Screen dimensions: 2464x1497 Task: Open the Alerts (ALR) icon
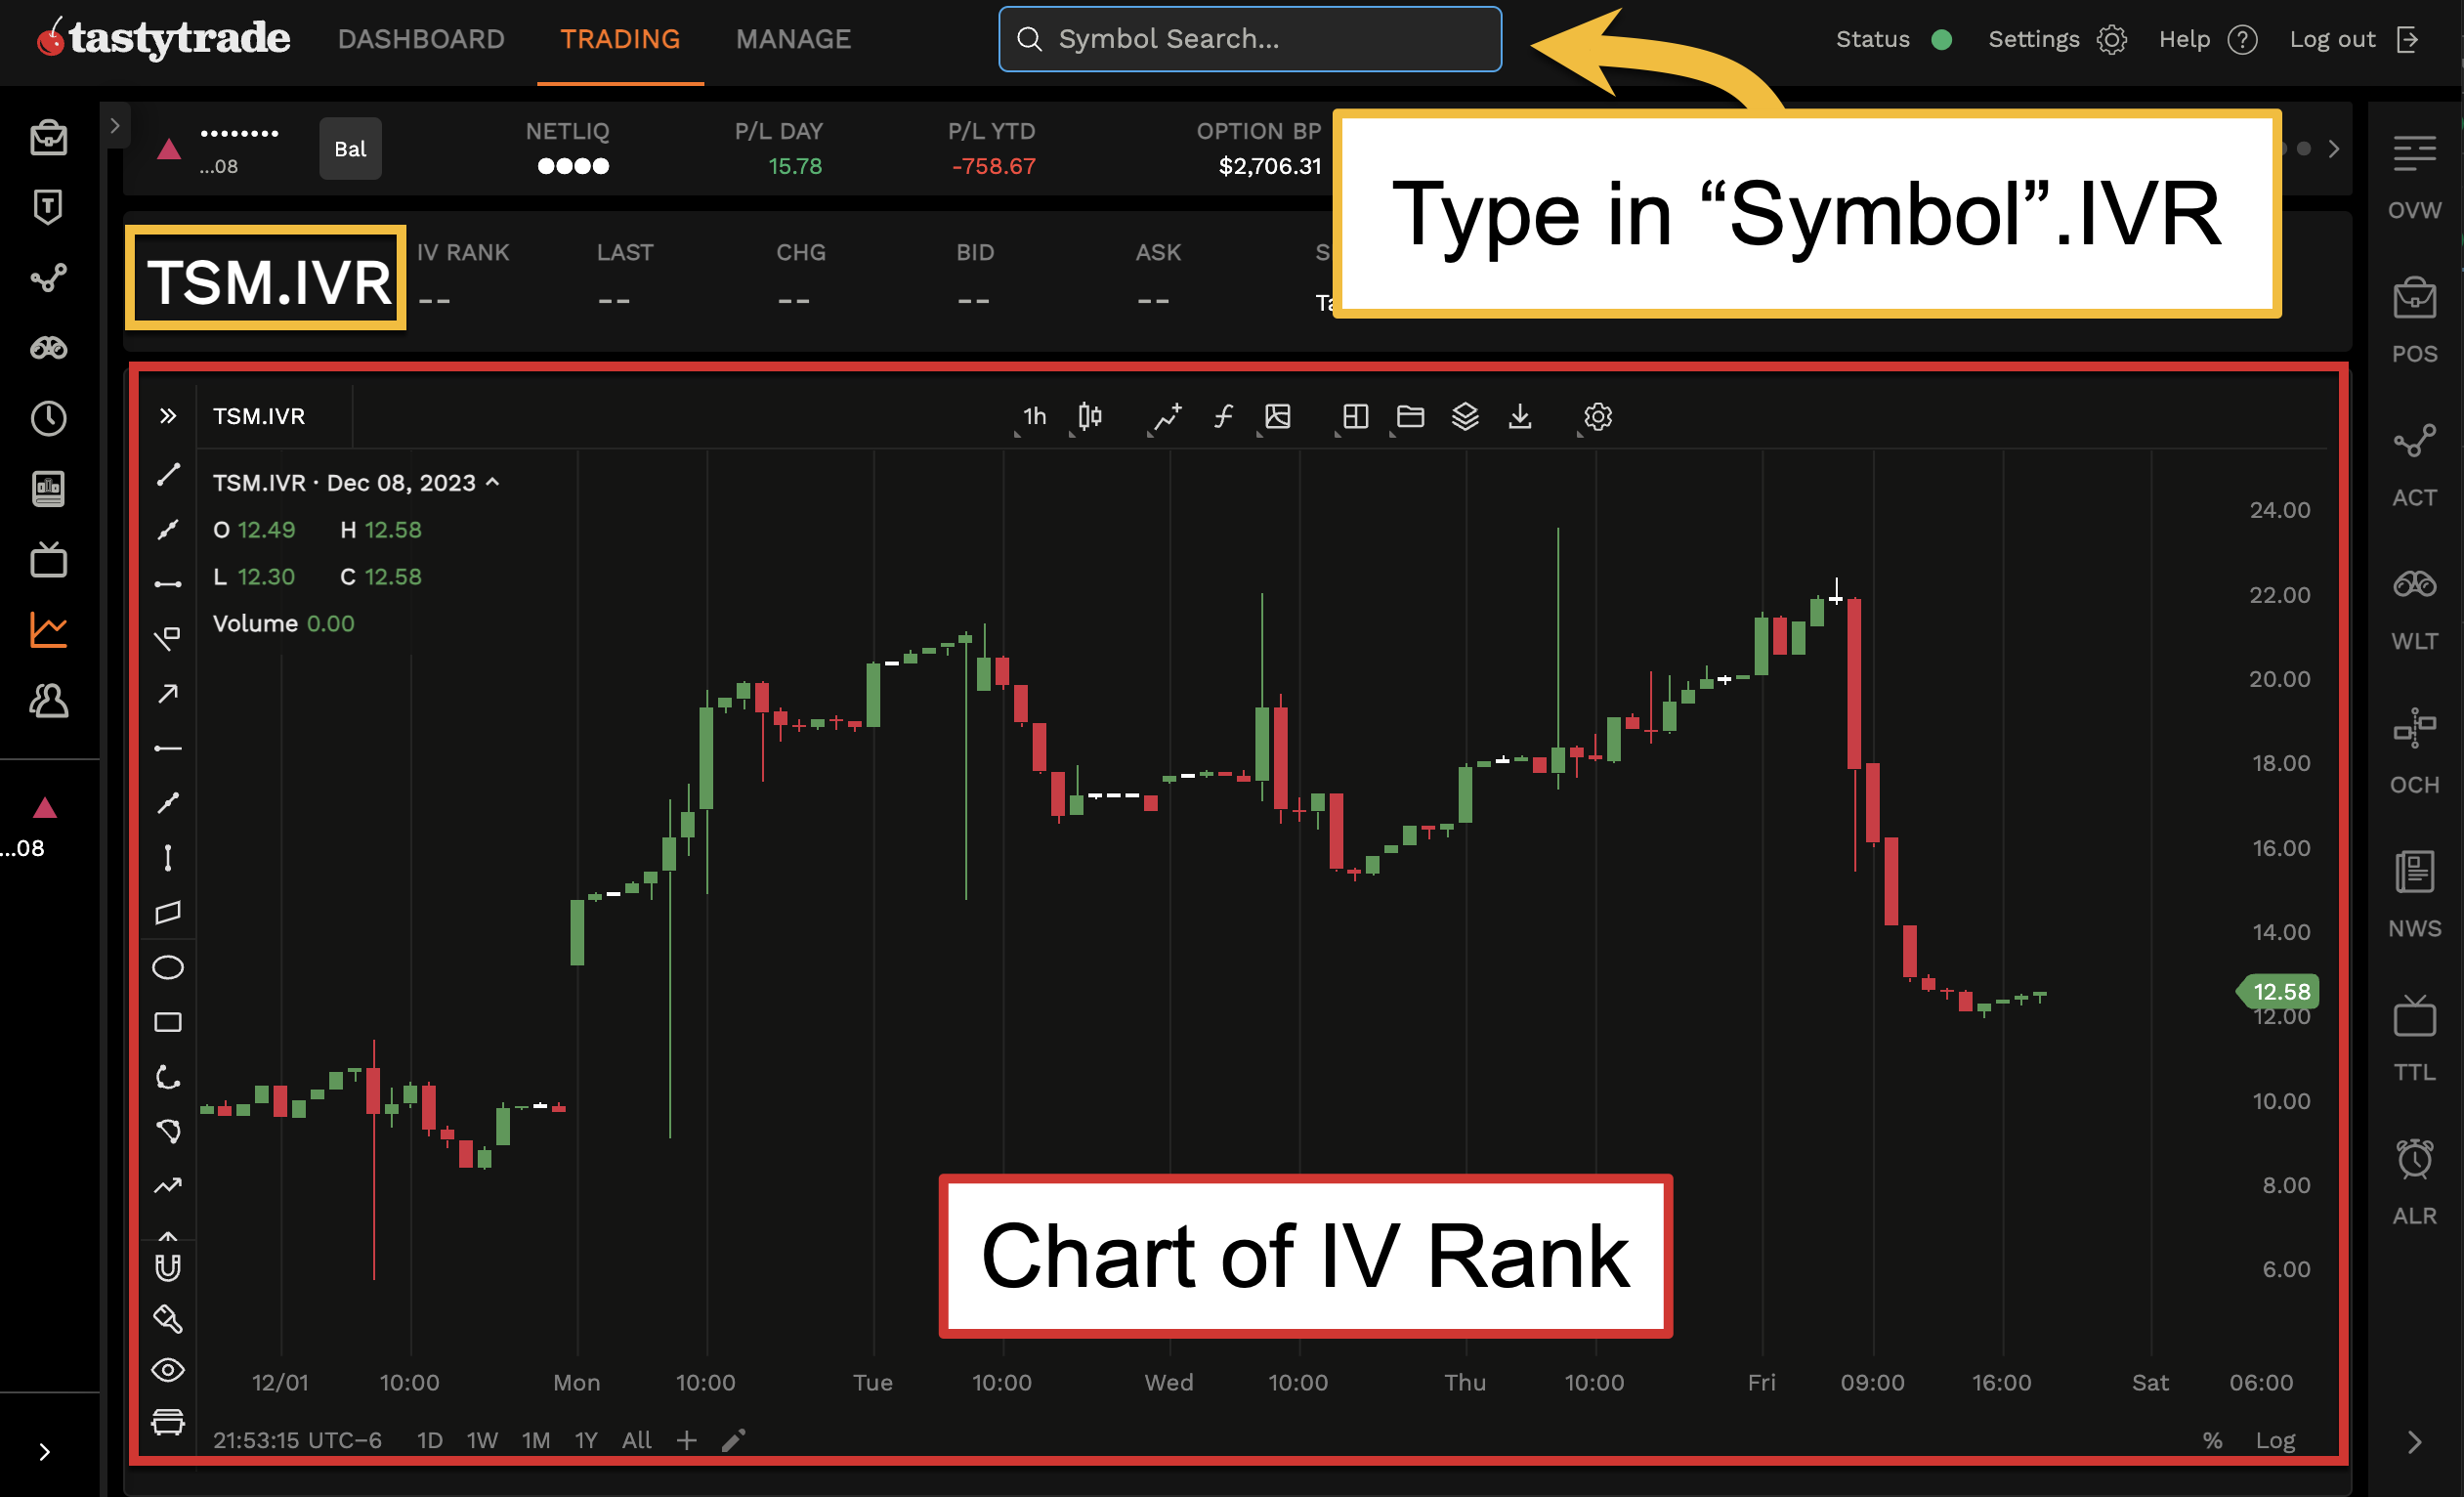tap(2416, 1158)
